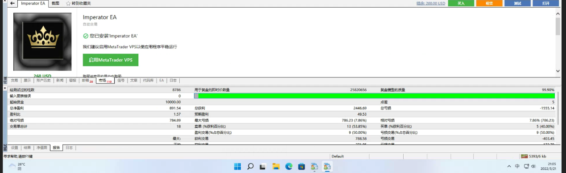Open the 文章 tab
Image resolution: width=566 pixels, height=173 pixels.
134,80
